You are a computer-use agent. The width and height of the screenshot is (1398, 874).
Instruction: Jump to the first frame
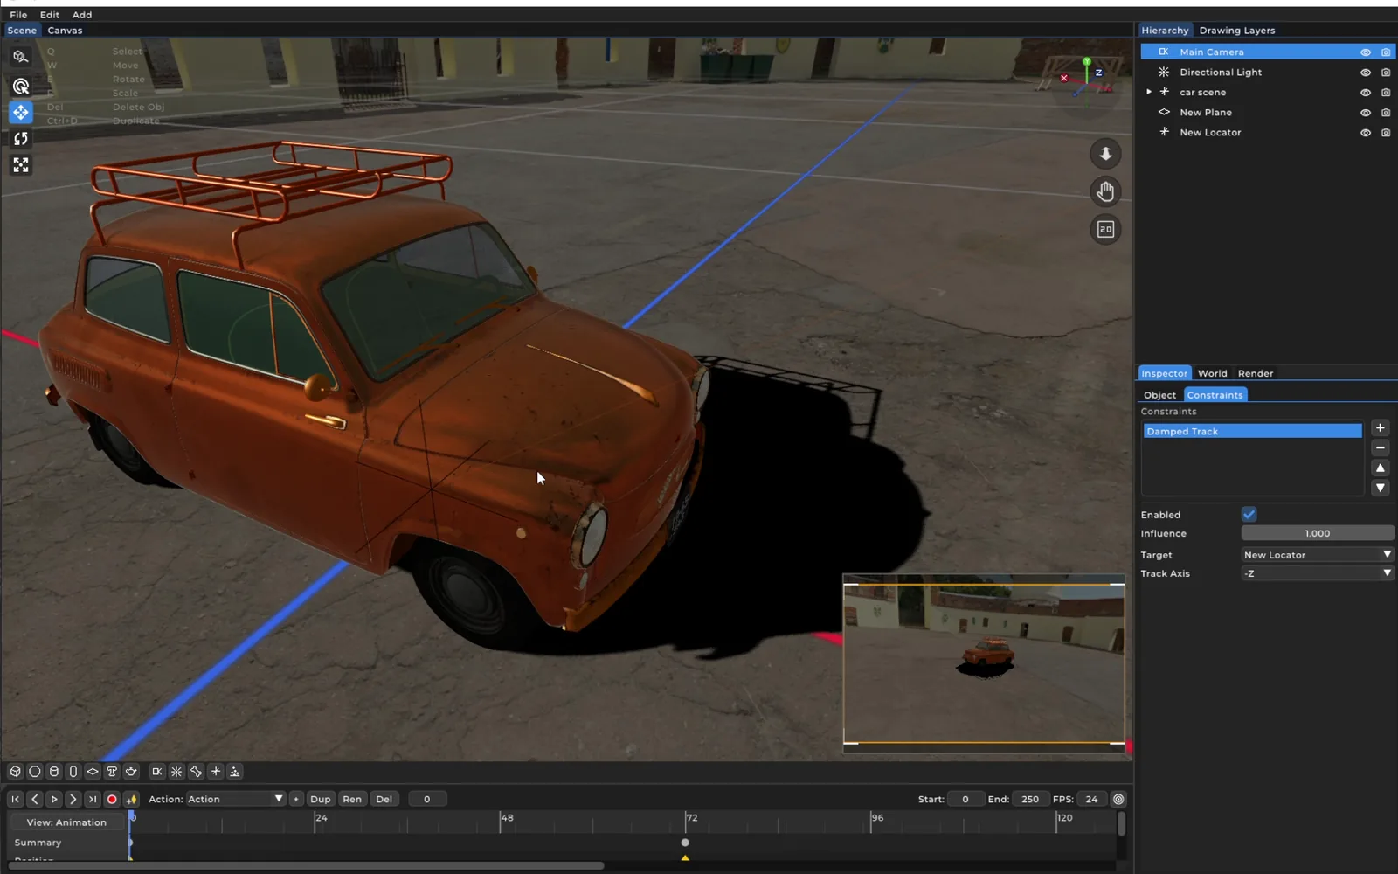pos(15,799)
